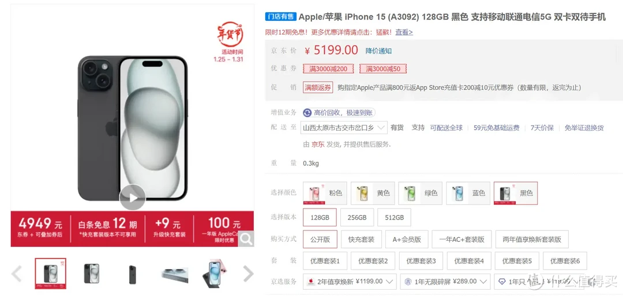Expand the 1年无限碎屏 service dropdown
Image resolution: width=623 pixels, height=296 pixels.
pos(445,282)
